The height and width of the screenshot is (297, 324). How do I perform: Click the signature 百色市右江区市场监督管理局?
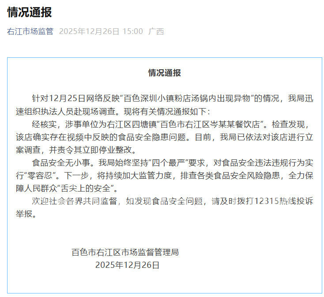125,252
